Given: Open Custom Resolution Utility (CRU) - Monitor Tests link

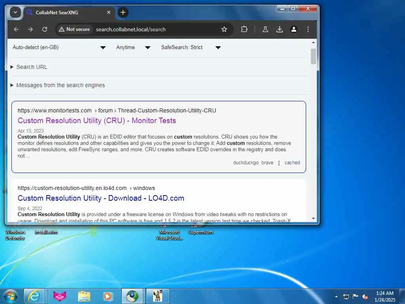Looking at the screenshot, I should 97,120.
